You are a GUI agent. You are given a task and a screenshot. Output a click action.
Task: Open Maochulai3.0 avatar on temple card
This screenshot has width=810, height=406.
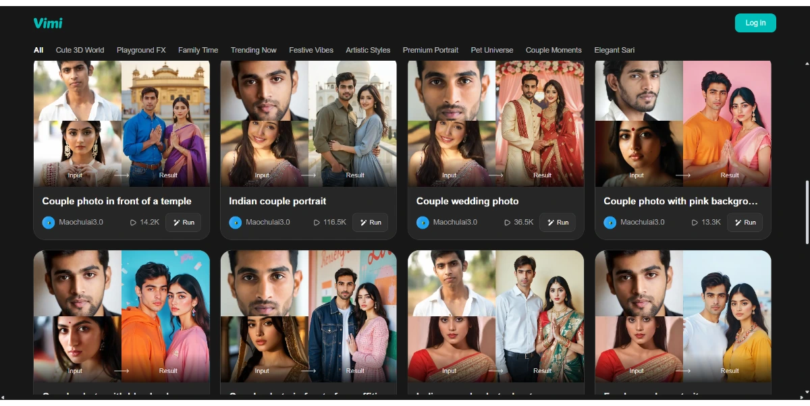pyautogui.click(x=49, y=223)
